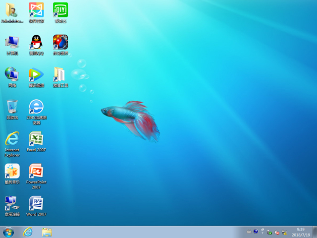Open the iQIYI desktop shortcut

point(60,10)
